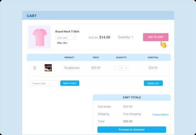
Task: Open the Change Address link
Action: pos(161,114)
